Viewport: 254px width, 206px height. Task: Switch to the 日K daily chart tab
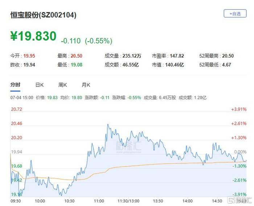[39, 85]
